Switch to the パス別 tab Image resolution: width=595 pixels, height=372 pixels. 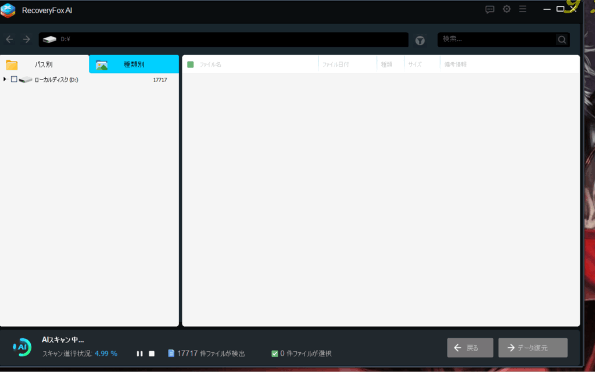(44, 64)
